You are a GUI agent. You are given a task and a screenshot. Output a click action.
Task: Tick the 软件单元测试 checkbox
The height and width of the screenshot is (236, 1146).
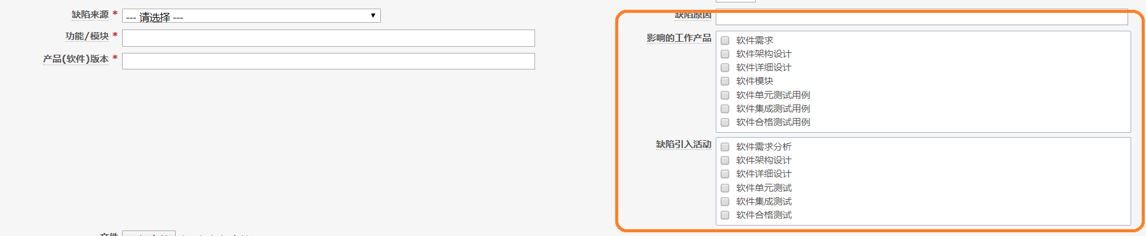click(725, 188)
